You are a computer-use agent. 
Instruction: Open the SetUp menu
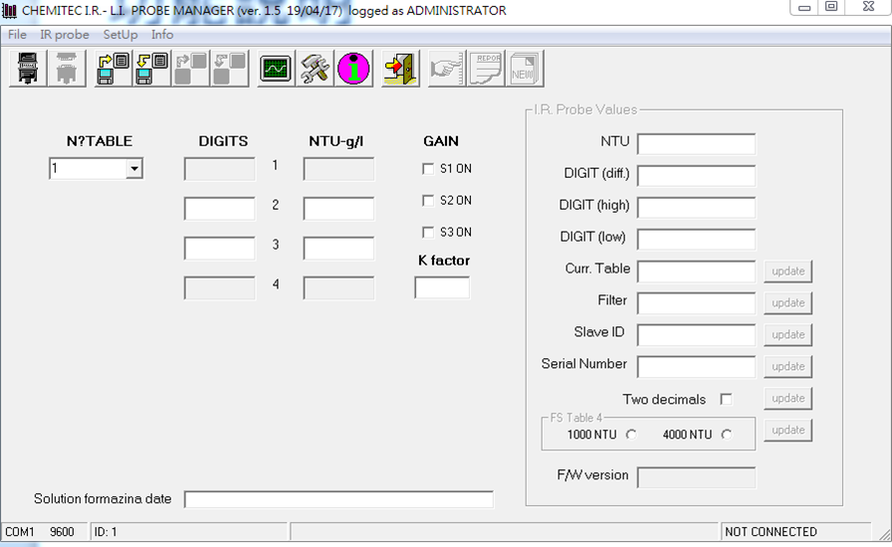120,35
